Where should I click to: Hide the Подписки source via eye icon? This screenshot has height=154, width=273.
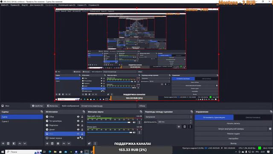[78, 125]
